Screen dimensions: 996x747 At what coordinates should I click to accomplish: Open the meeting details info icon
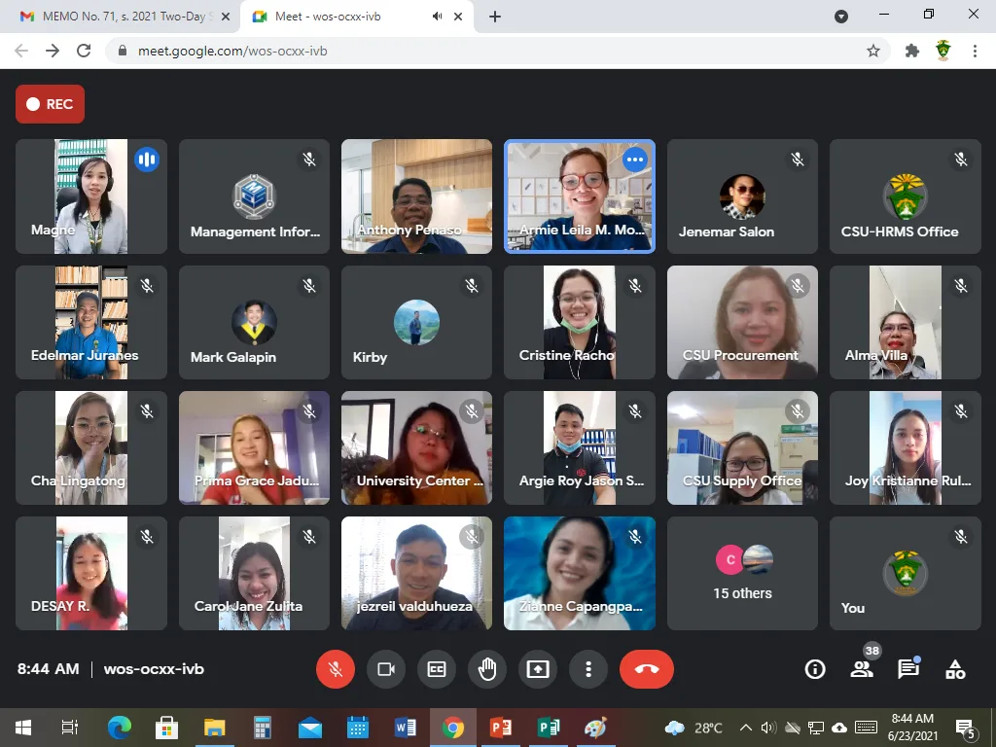815,669
